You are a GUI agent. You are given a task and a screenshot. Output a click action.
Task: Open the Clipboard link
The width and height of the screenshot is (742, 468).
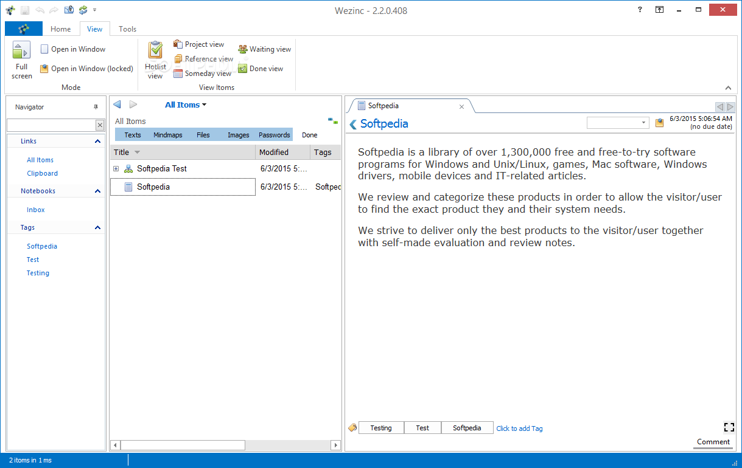click(x=43, y=173)
